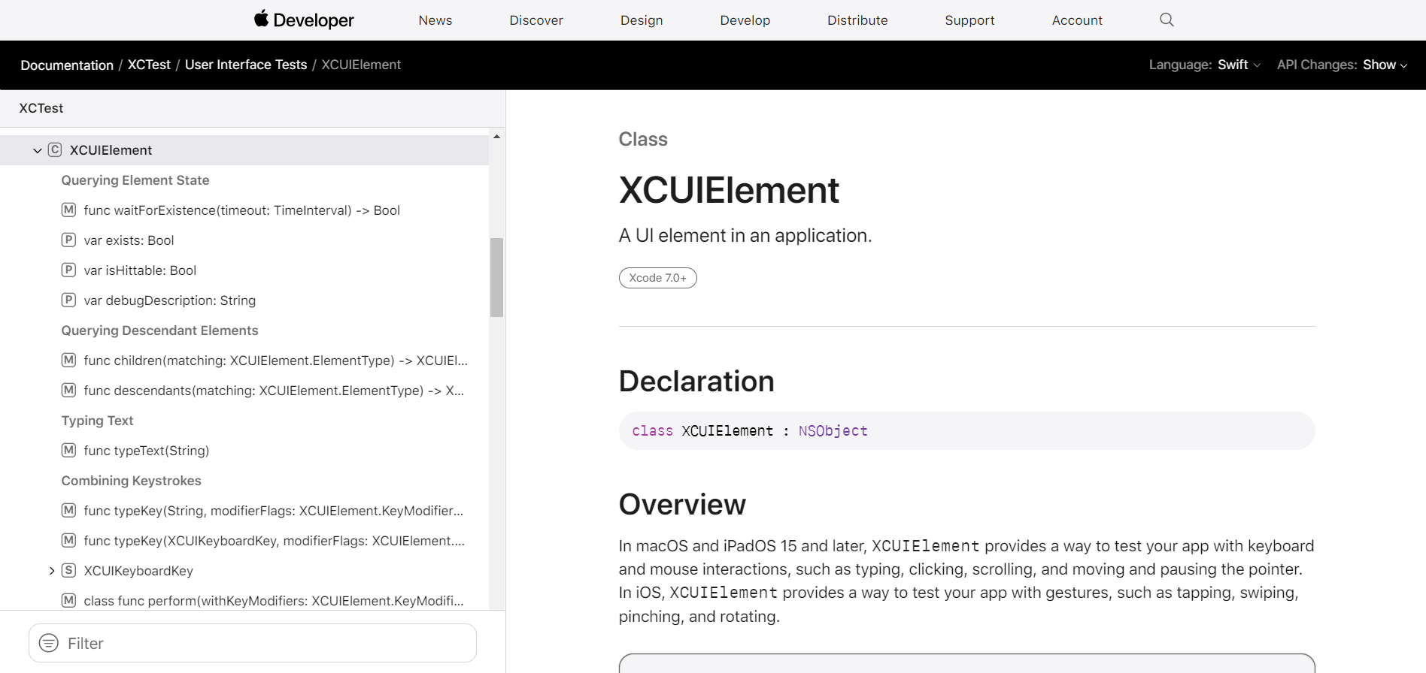The width and height of the screenshot is (1426, 673).
Task: Focus the Filter text field
Action: [x=263, y=643]
